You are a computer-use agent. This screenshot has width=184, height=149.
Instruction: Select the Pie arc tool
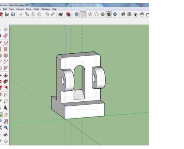6,68
